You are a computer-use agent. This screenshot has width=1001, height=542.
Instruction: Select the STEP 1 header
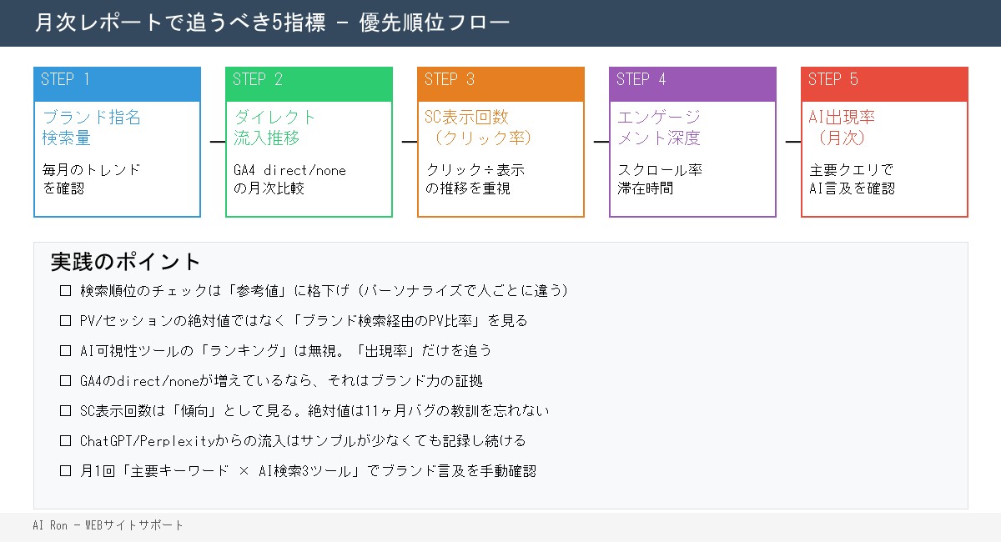pos(117,83)
